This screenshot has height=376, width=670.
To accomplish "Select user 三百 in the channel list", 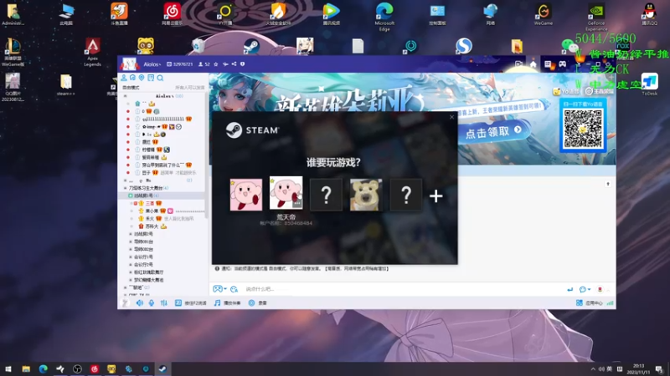I will pos(149,203).
